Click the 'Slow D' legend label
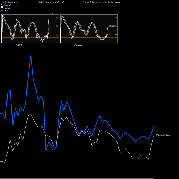 [7, 5]
